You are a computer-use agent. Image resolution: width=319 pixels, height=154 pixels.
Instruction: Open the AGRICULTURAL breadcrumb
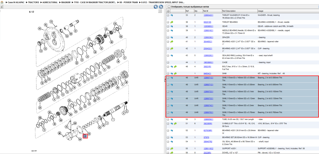50,3
